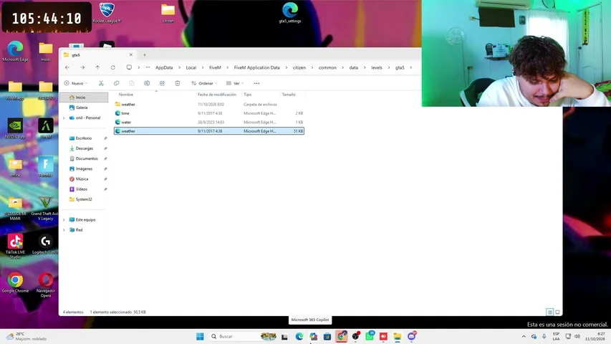Open the See more (three dots) toolbar menu
The width and height of the screenshot is (611, 344).
click(x=256, y=83)
